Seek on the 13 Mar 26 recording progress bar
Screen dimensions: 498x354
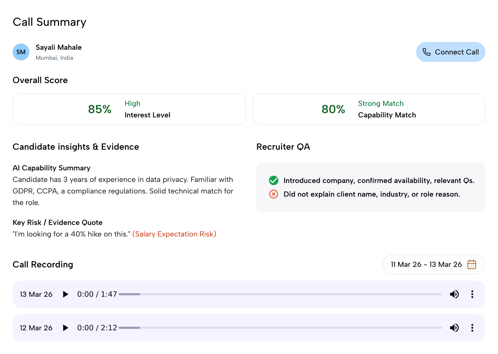280,294
